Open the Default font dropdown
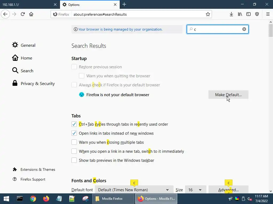 (134, 190)
